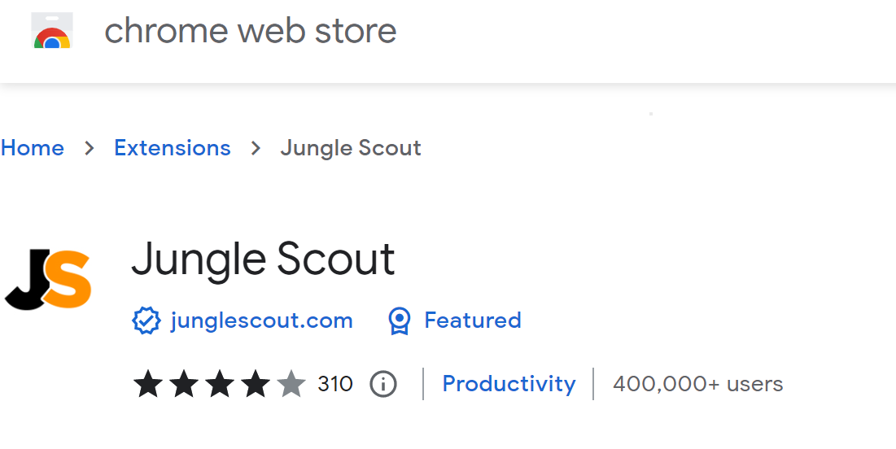Click the chevron arrow after Home
Image resolution: width=896 pixels, height=449 pixels.
(90, 148)
